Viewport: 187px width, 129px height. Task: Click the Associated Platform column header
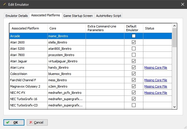28,28
